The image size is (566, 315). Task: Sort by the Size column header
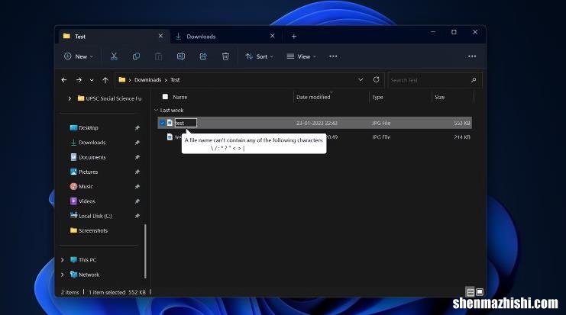click(x=440, y=97)
